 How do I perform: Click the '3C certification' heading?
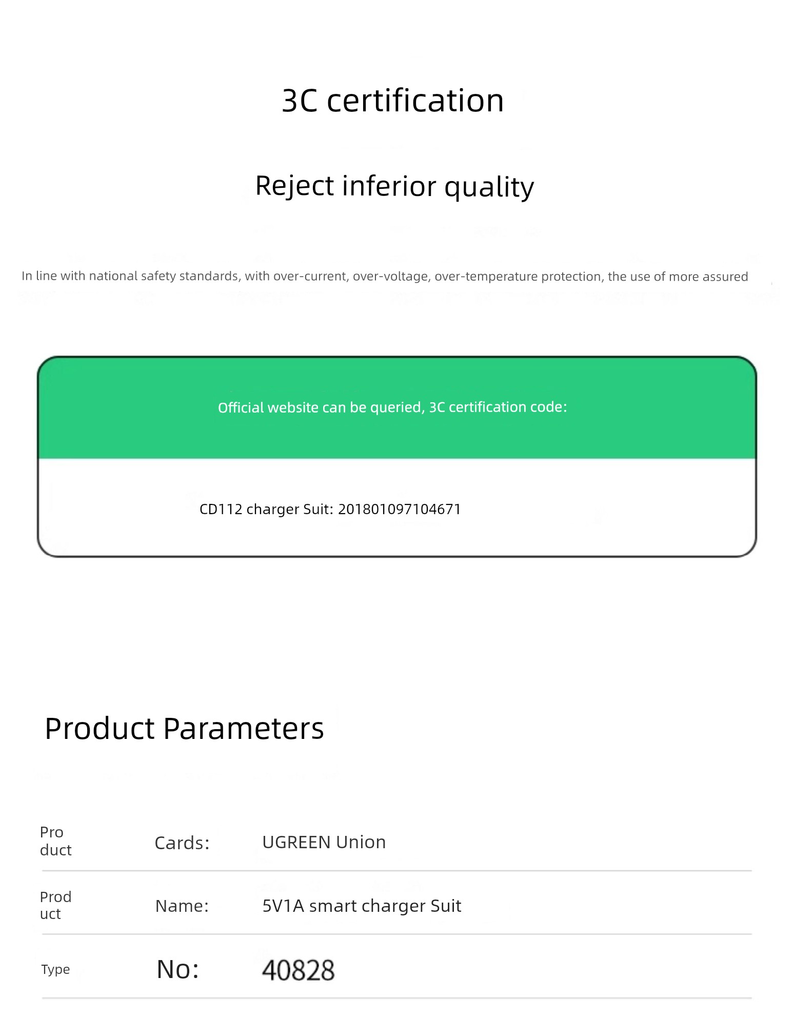[393, 100]
